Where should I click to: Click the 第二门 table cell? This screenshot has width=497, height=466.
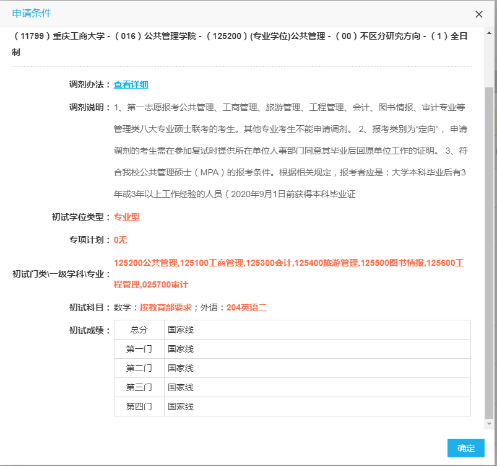pyautogui.click(x=139, y=368)
